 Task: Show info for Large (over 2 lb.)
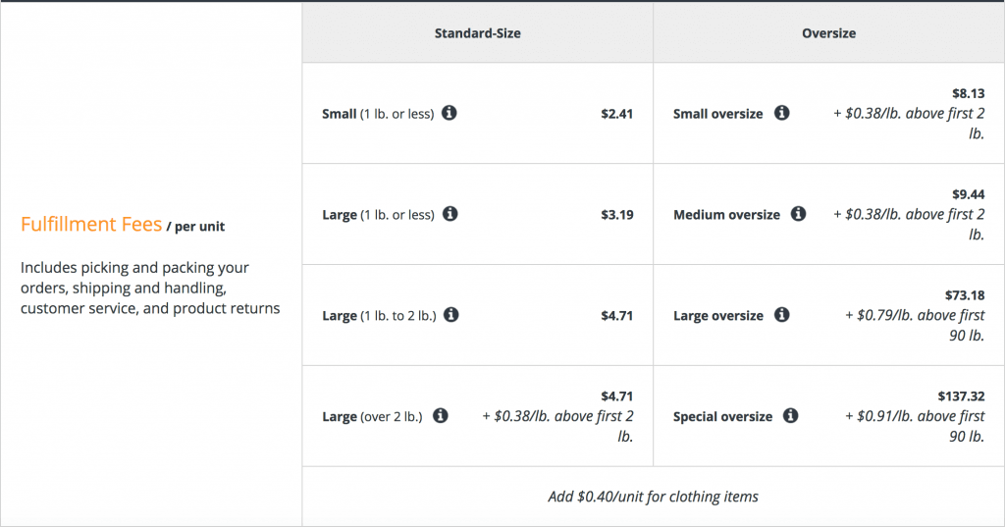pyautogui.click(x=441, y=415)
